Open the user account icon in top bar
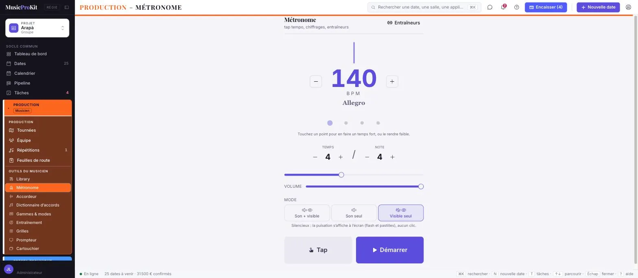 coord(628,7)
